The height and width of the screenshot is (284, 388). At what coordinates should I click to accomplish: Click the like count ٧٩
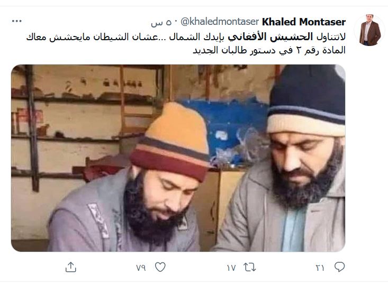pyautogui.click(x=141, y=268)
